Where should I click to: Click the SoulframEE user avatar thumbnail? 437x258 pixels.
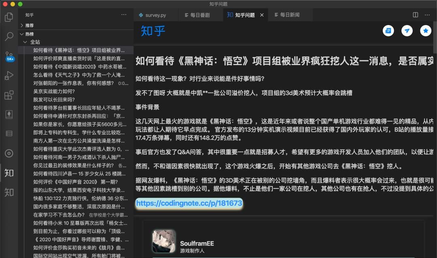[x=163, y=242]
